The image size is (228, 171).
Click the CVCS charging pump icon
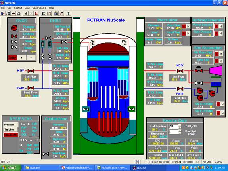(x=14, y=28)
